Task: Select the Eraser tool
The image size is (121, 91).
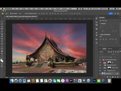Action: (2, 36)
